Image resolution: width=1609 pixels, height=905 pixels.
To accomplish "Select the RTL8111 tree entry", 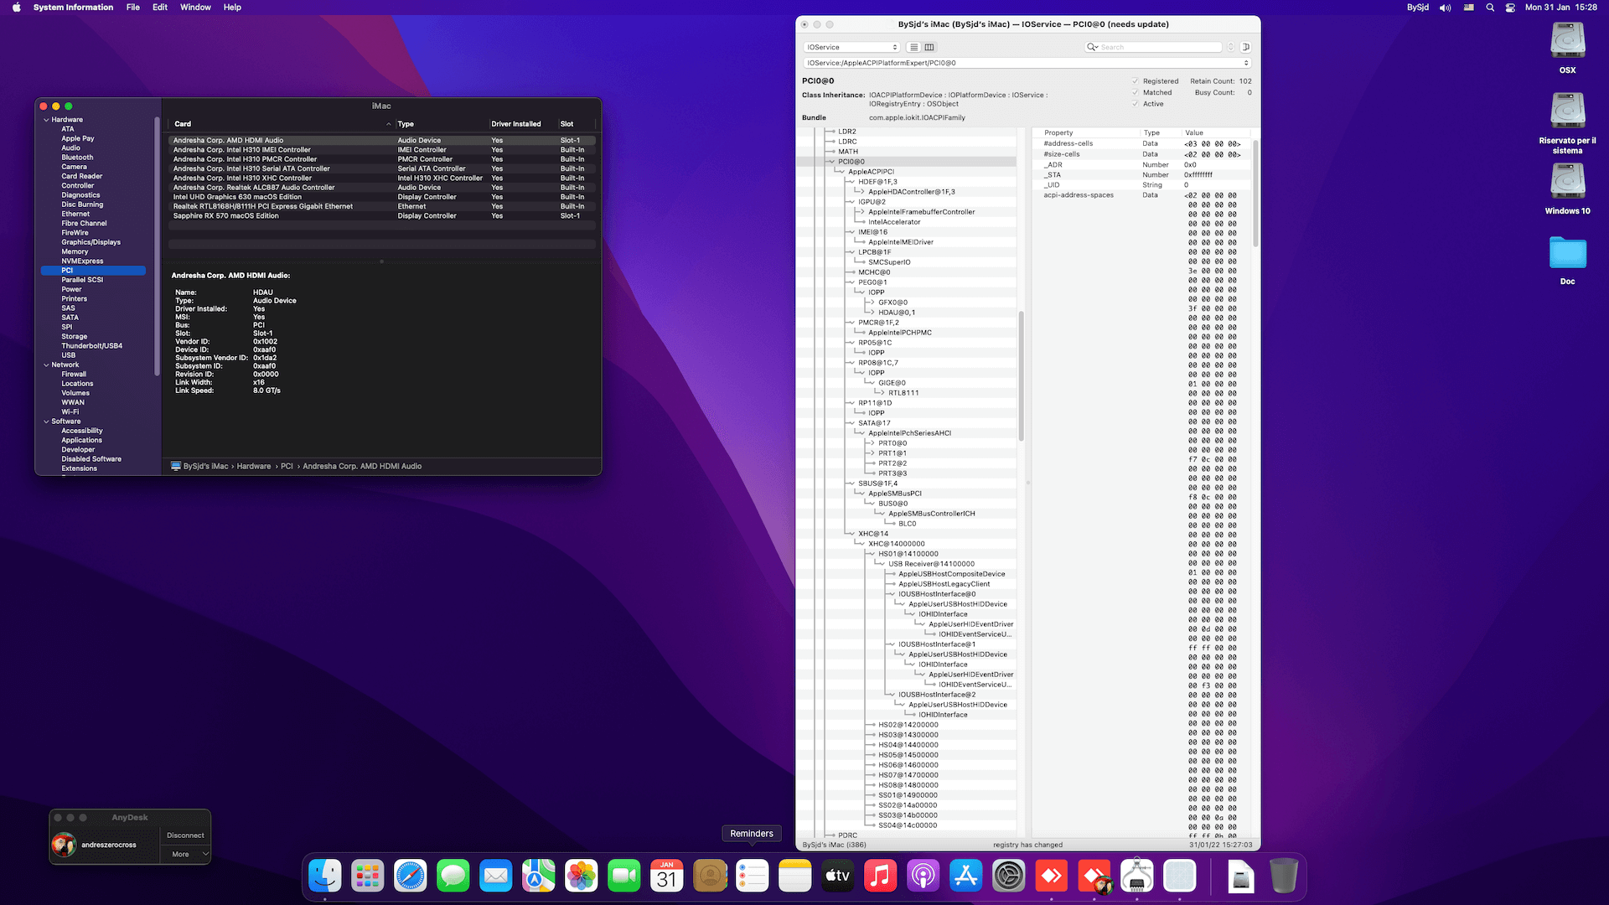I will pyautogui.click(x=903, y=393).
